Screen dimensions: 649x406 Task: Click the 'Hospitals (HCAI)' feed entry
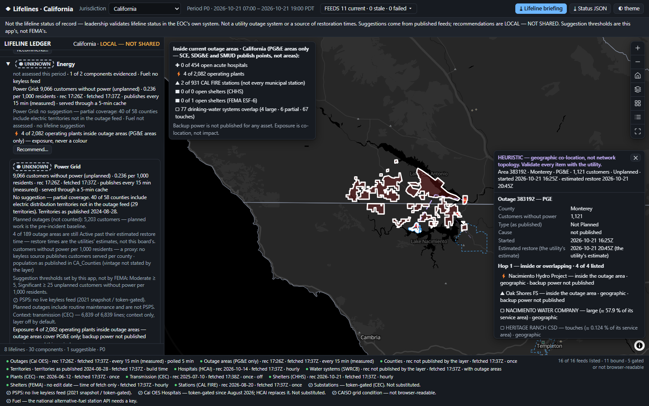[236, 369]
